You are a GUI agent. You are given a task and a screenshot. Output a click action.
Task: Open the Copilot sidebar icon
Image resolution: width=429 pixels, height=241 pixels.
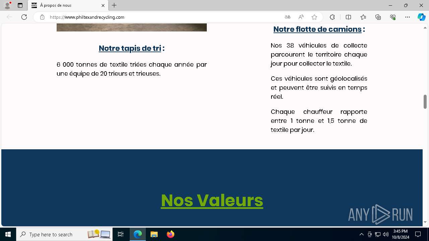(421, 17)
